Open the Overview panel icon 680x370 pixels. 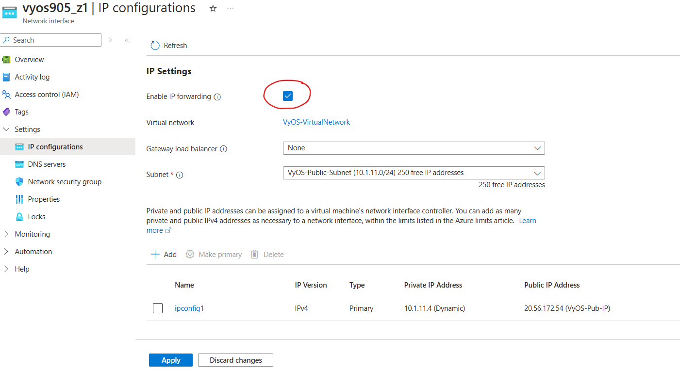point(7,59)
